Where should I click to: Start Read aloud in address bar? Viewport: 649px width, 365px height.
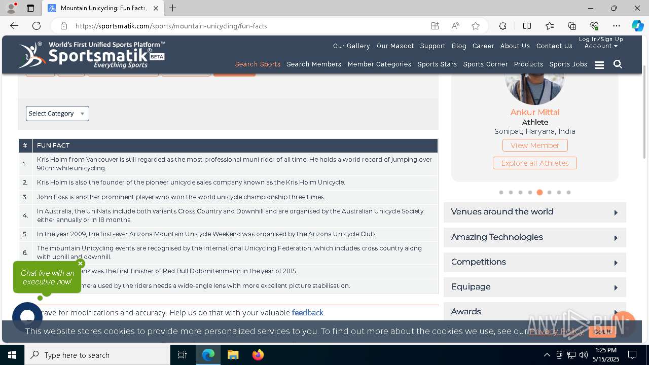[x=455, y=26]
